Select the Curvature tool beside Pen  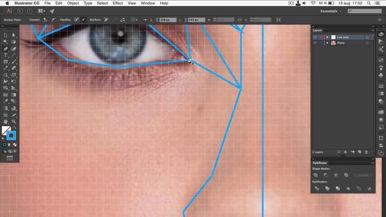13,49
